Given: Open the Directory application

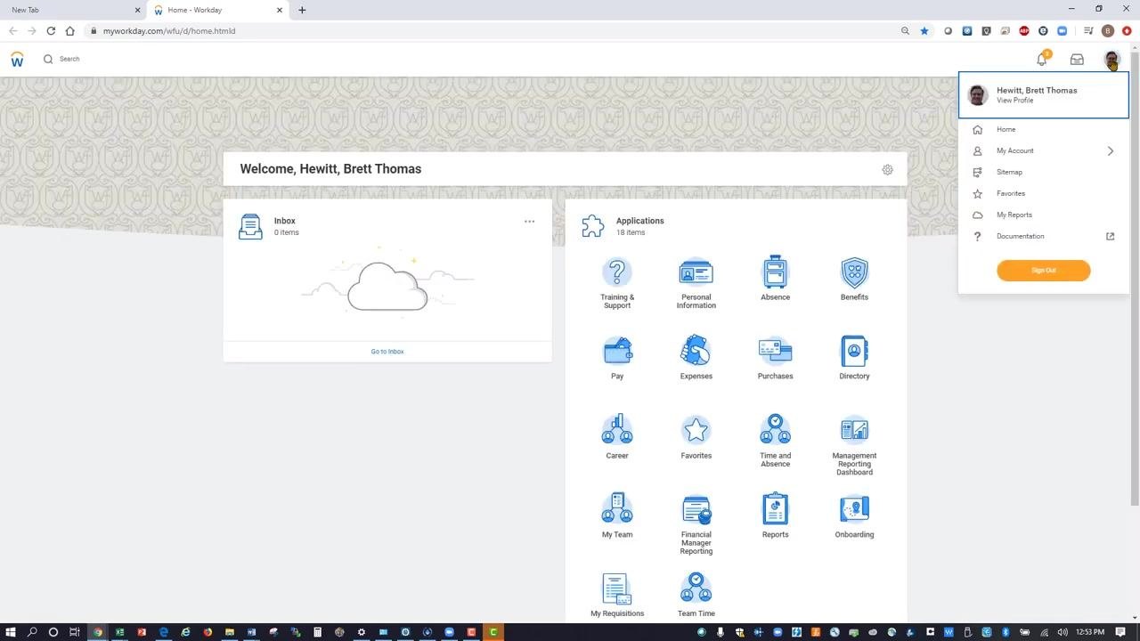Looking at the screenshot, I should point(854,358).
